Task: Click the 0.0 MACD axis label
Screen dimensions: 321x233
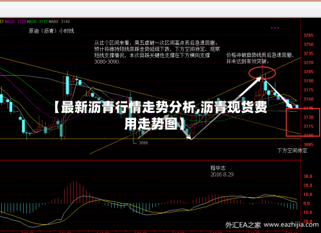Action: (307, 203)
